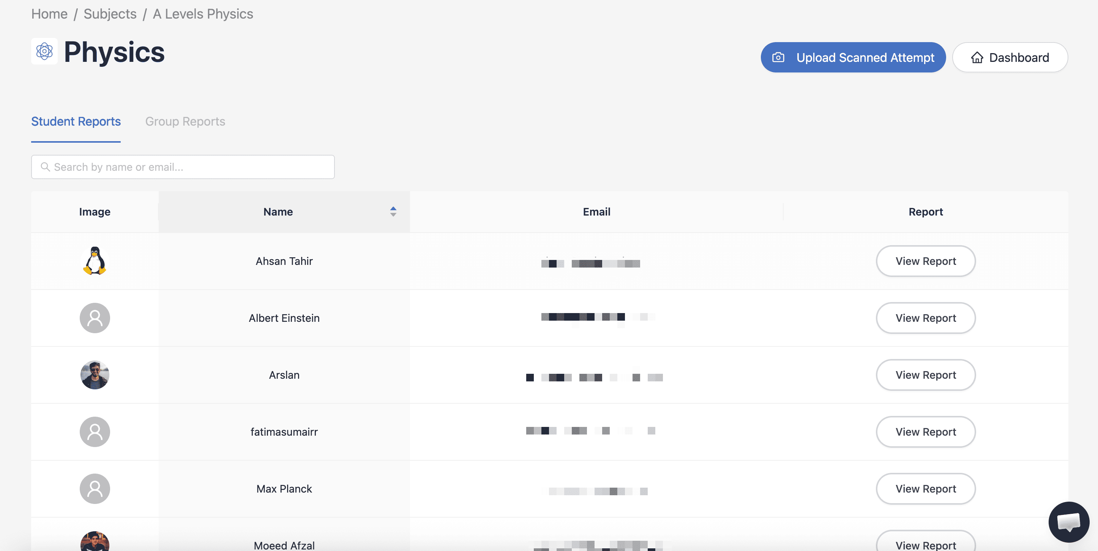
Task: Toggle sort arrows in Name column
Action: 393,211
